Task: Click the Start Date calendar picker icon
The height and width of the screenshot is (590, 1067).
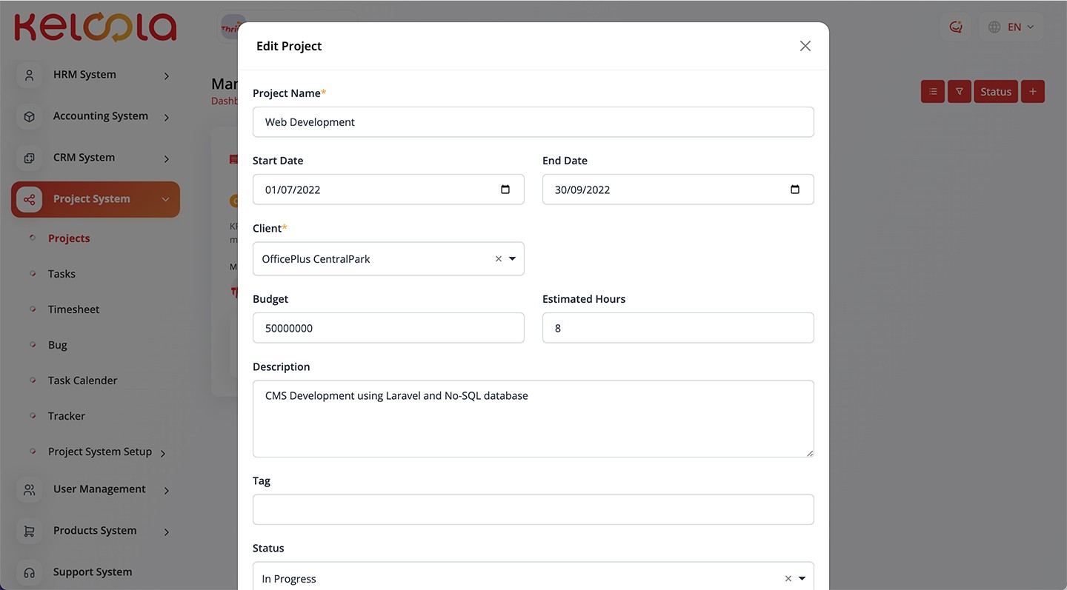Action: click(505, 190)
